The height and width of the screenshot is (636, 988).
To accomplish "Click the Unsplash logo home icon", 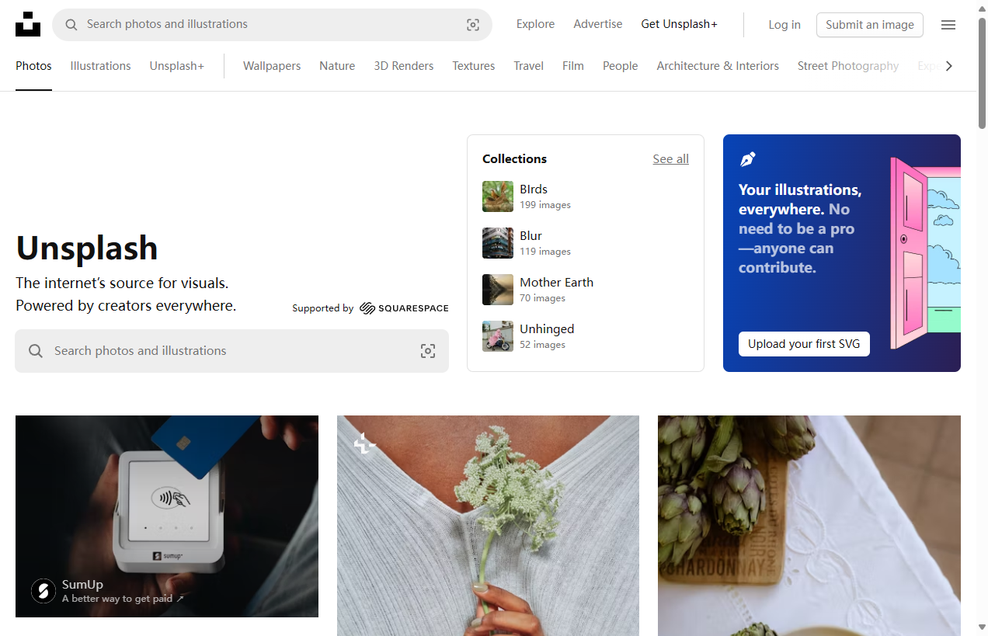I will pos(28,25).
